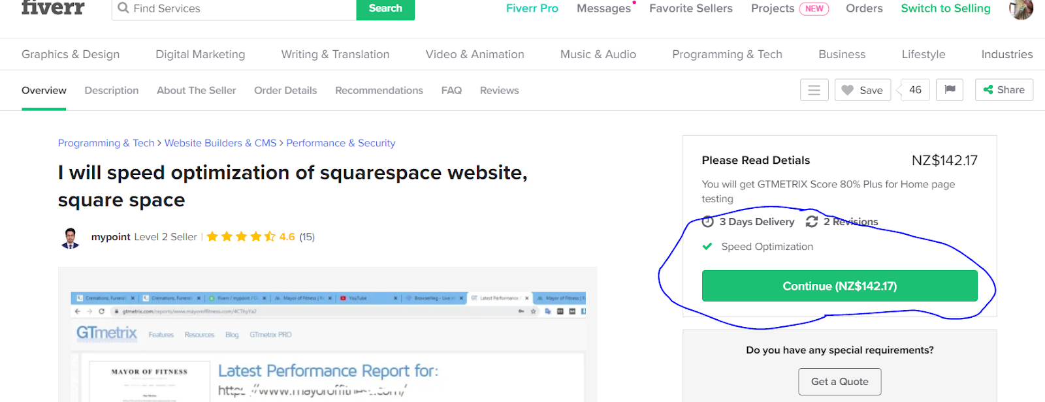Click the star rating icons
This screenshot has height=402, width=1045.
241,236
